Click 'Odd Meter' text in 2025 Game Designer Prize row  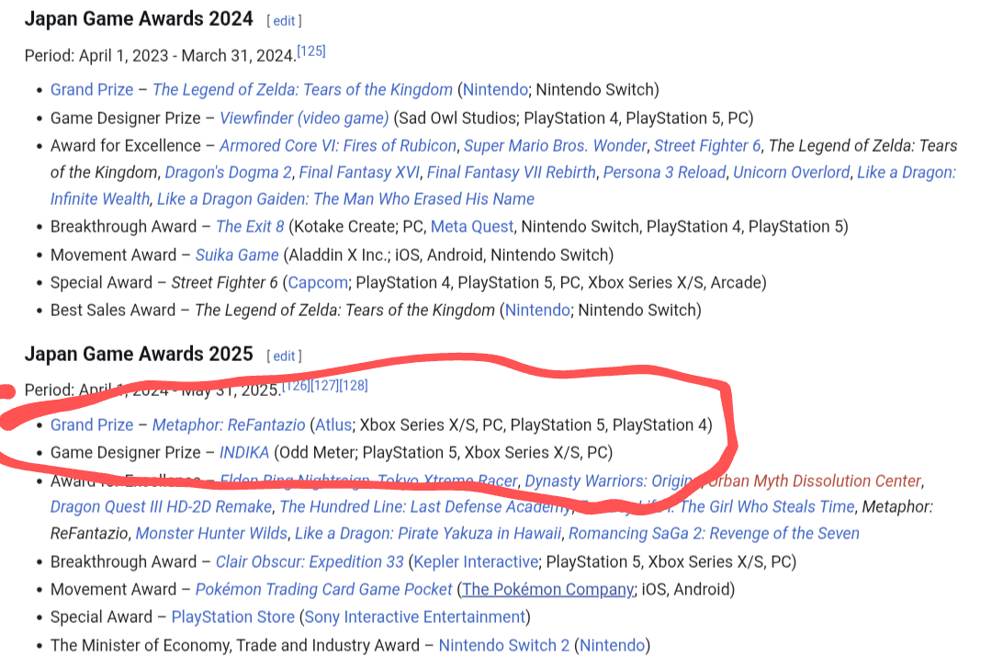[x=316, y=453]
